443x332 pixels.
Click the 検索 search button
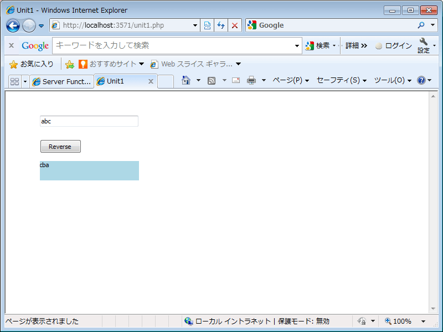pyautogui.click(x=317, y=45)
